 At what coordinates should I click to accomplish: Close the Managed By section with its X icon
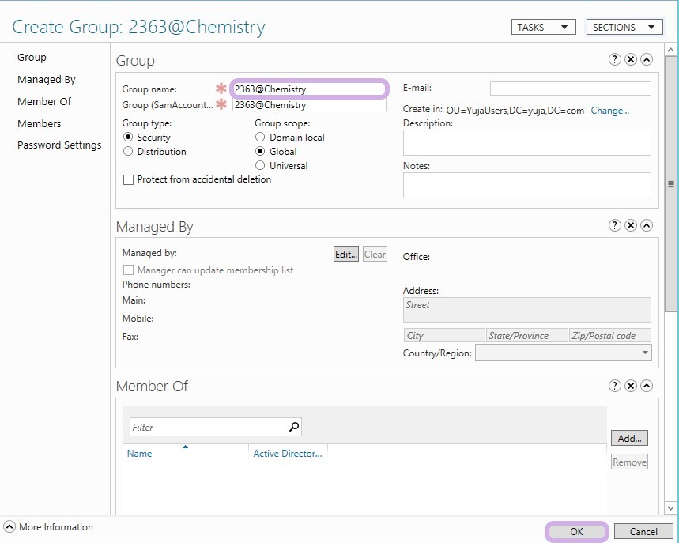631,225
